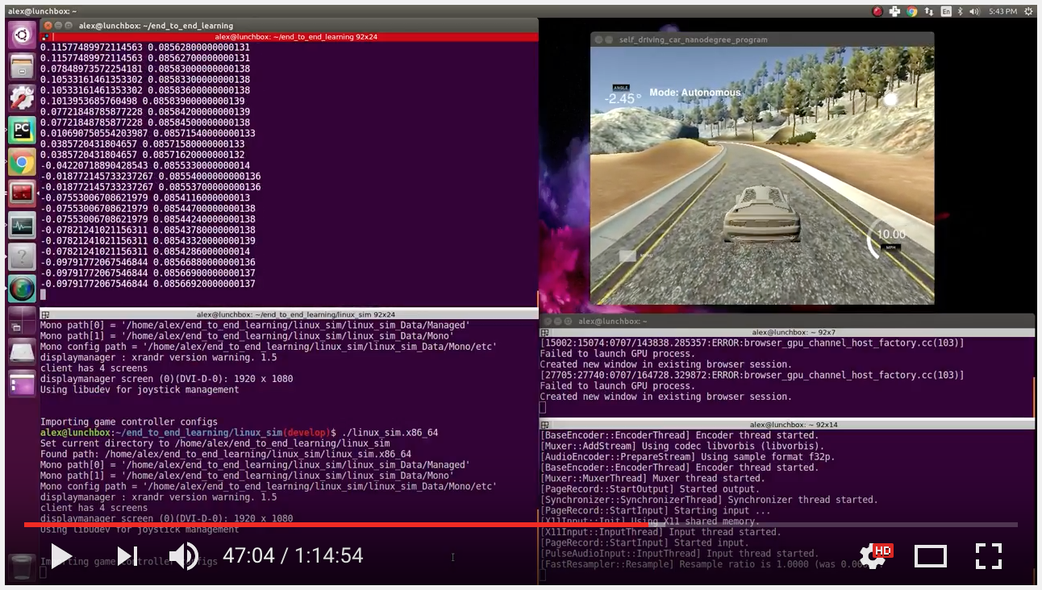Viewport: 1042px width, 590px height.
Task: Open system tools wrench icon in dock
Action: point(22,98)
